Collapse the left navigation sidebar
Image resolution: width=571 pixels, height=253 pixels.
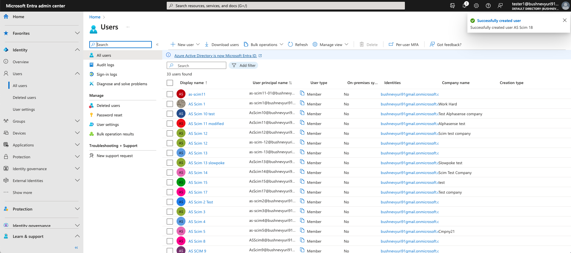click(76, 248)
